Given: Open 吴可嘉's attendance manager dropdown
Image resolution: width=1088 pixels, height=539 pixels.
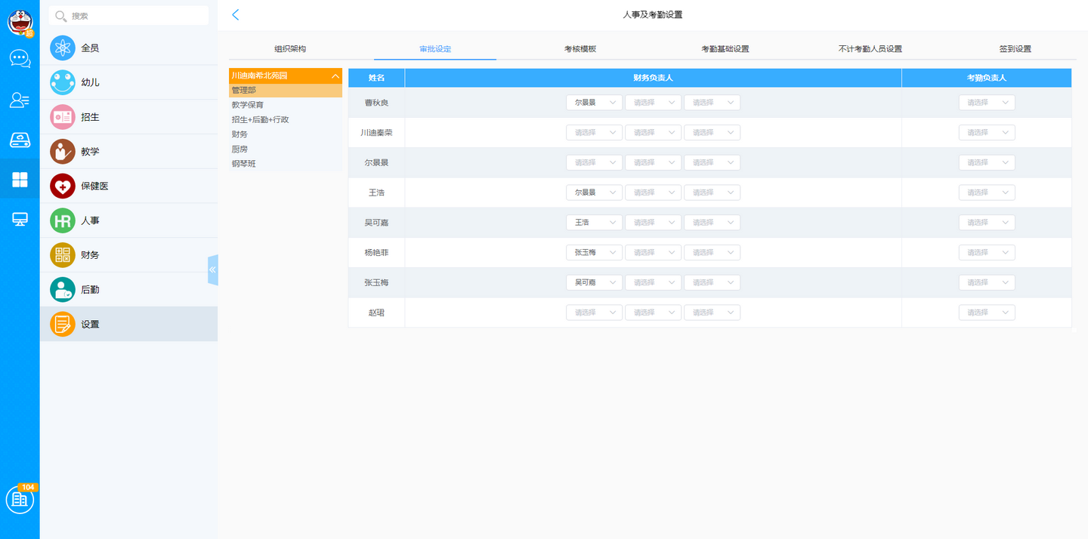Looking at the screenshot, I should (987, 223).
